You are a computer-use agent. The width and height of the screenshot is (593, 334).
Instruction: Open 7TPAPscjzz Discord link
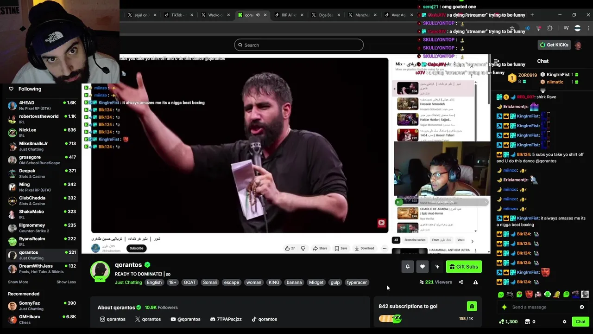click(226, 319)
